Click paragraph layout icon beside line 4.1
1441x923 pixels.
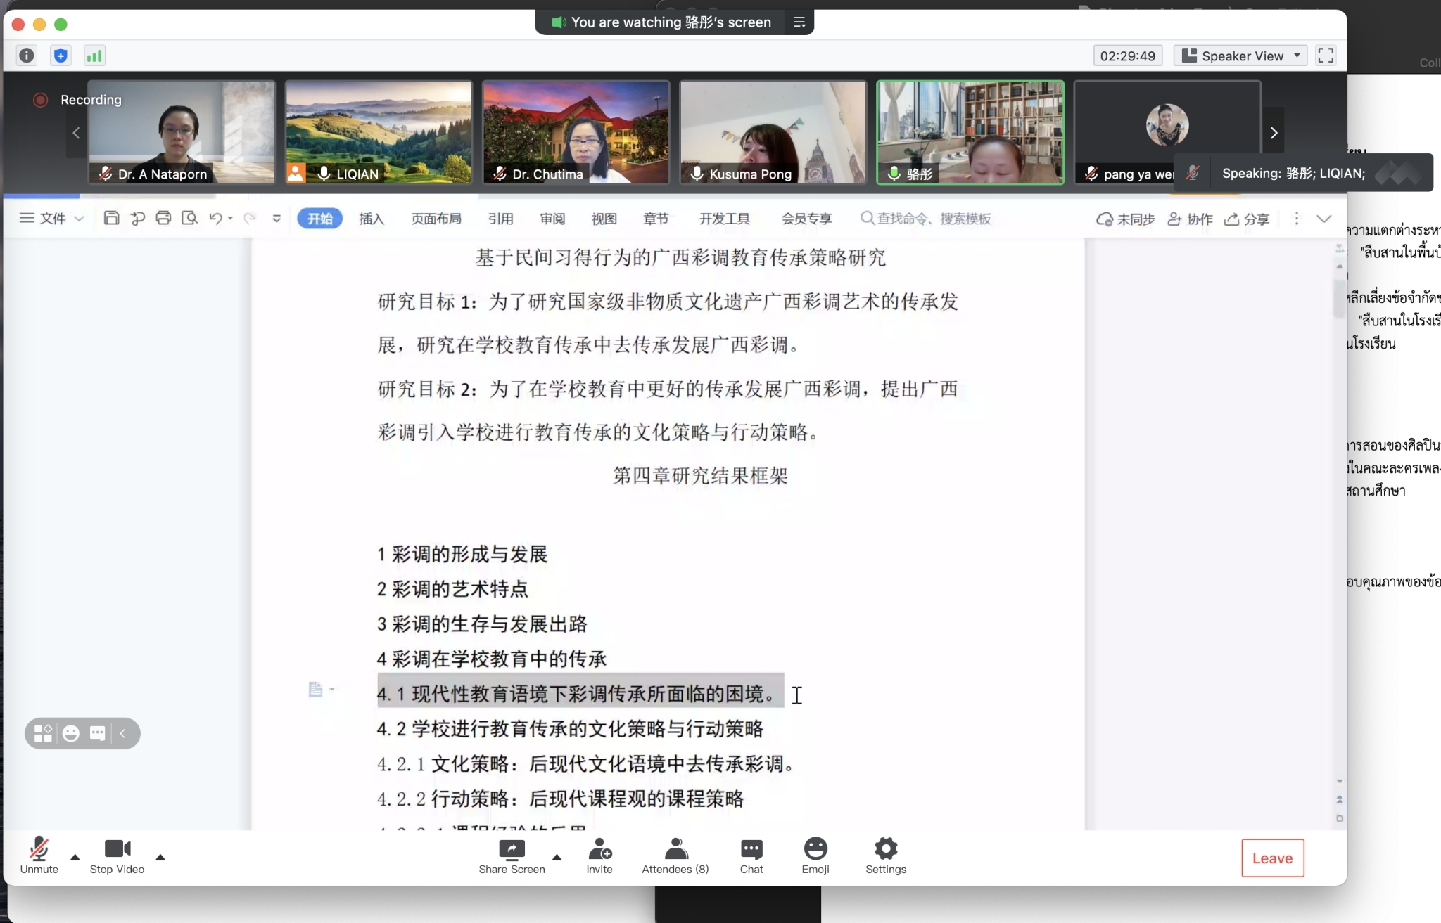316,690
